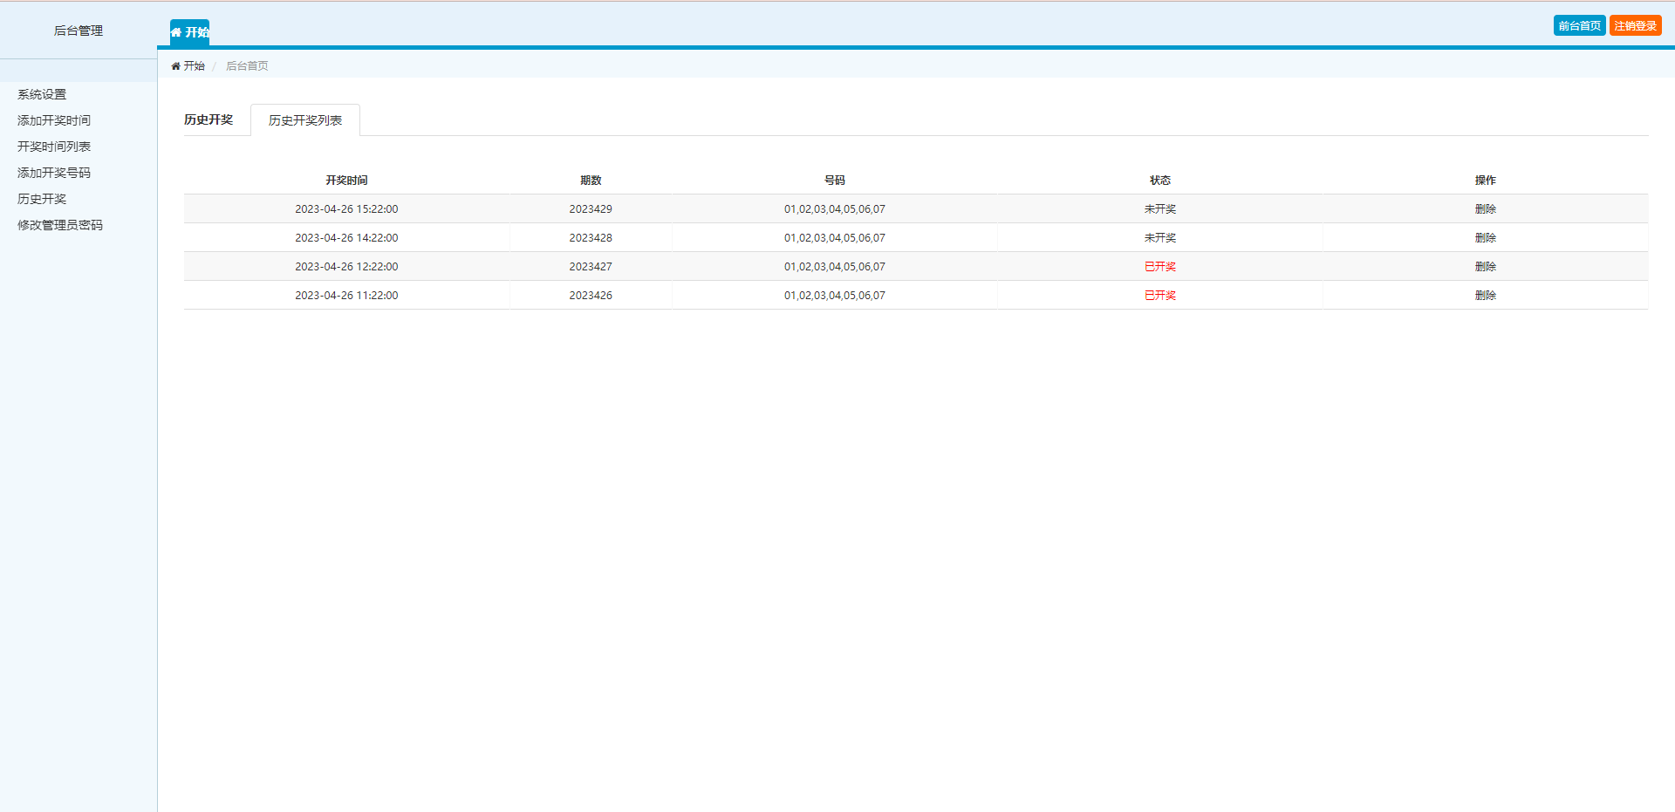Screen dimensions: 1675x812
Task: Open 历史开奖 in the sidebar
Action: [42, 199]
